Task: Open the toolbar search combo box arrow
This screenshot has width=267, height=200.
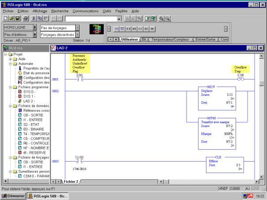Action: point(119,19)
